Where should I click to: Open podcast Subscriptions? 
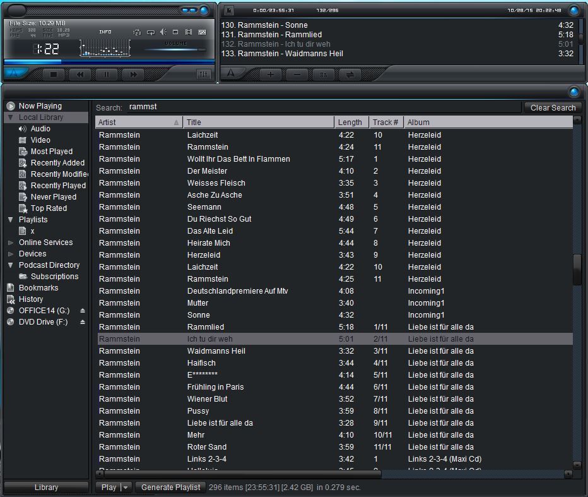54,276
